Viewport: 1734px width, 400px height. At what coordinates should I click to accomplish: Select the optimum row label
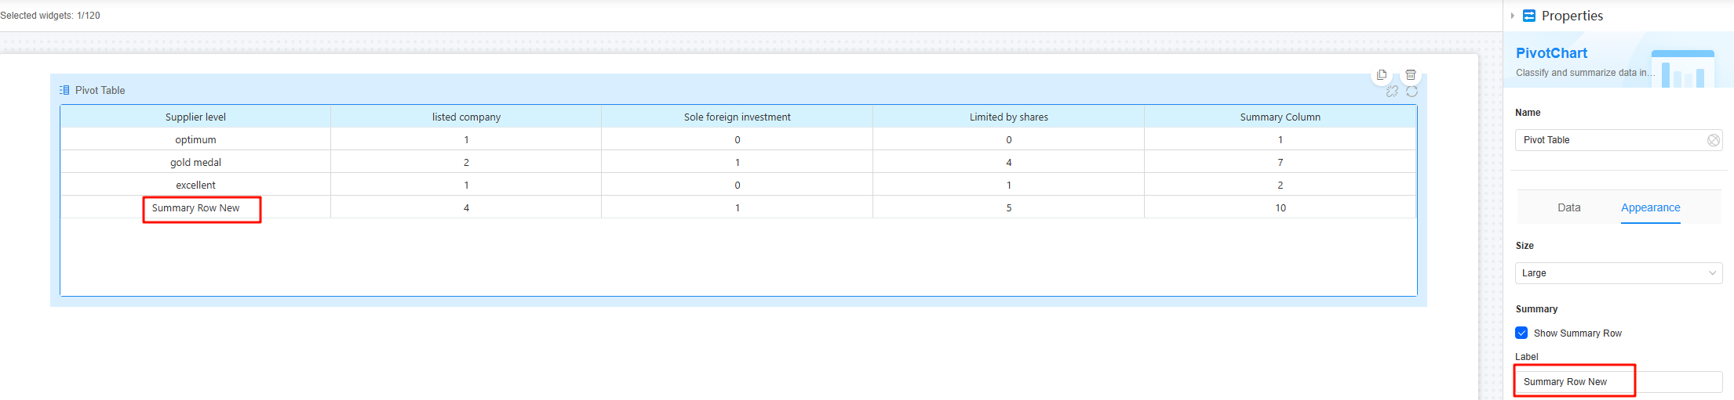(195, 139)
